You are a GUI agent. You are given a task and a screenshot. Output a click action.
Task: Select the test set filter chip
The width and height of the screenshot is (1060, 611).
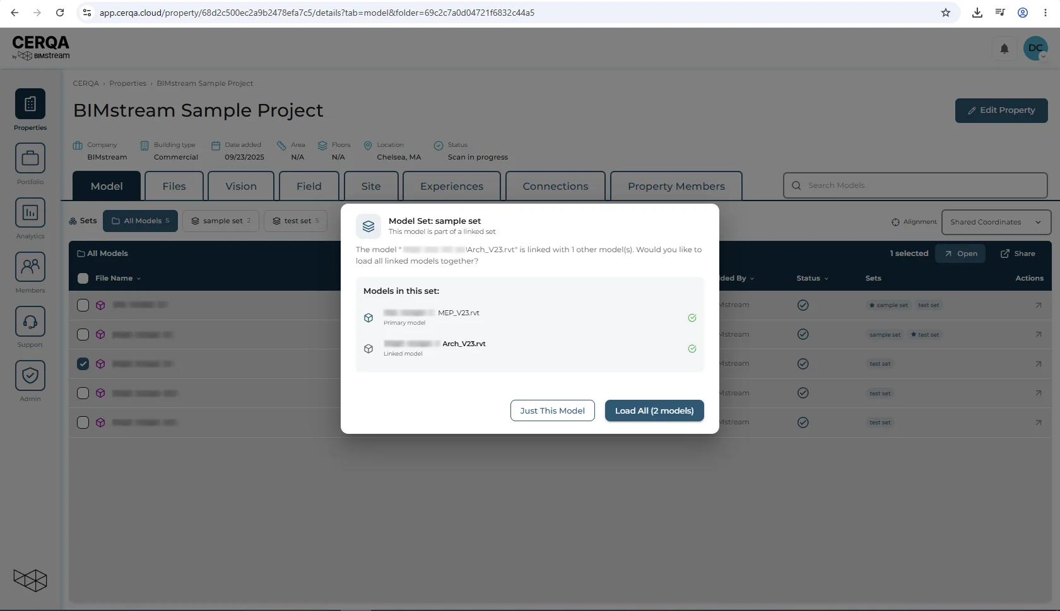coord(295,221)
